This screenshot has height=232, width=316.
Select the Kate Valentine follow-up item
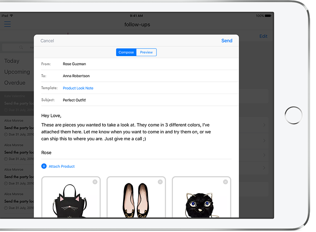tap(17, 103)
